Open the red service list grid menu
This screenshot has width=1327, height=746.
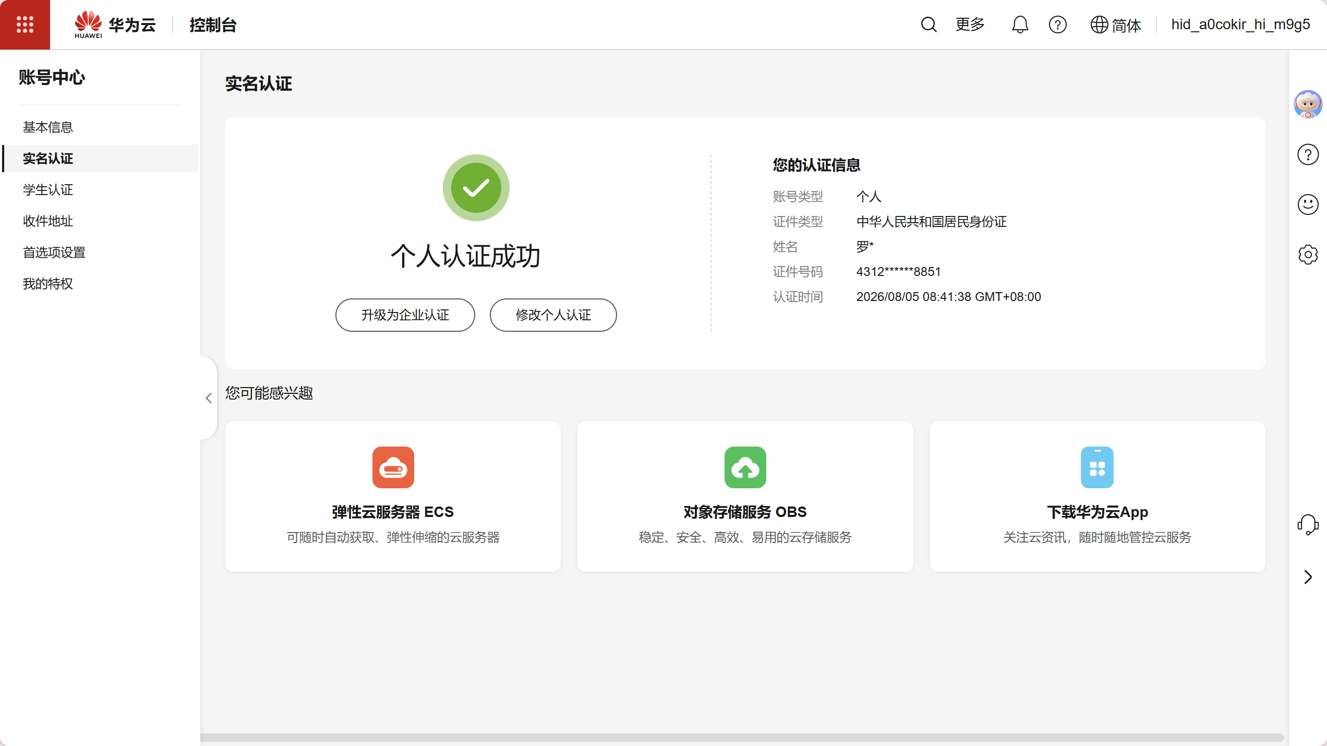click(x=25, y=25)
